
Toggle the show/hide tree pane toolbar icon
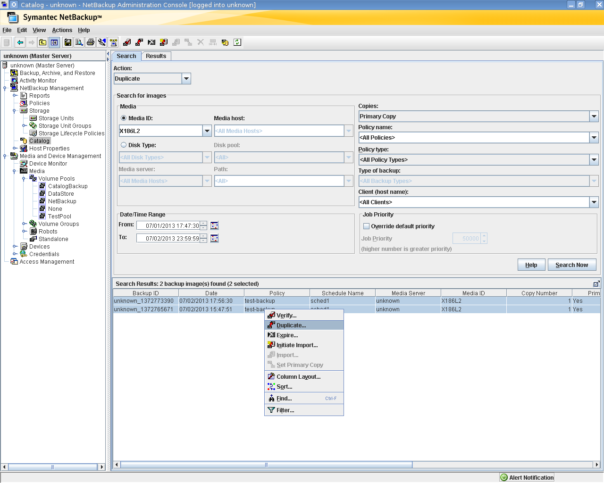tap(54, 42)
